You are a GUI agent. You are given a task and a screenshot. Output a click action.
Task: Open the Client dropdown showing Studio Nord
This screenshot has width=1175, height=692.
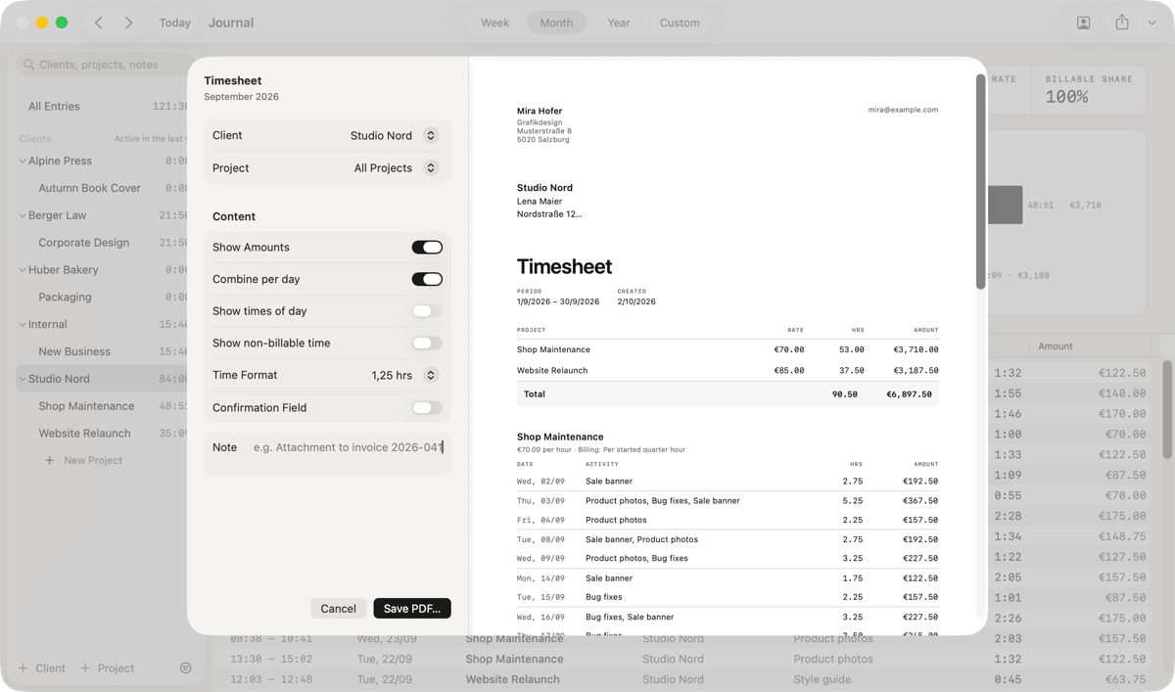(x=395, y=136)
